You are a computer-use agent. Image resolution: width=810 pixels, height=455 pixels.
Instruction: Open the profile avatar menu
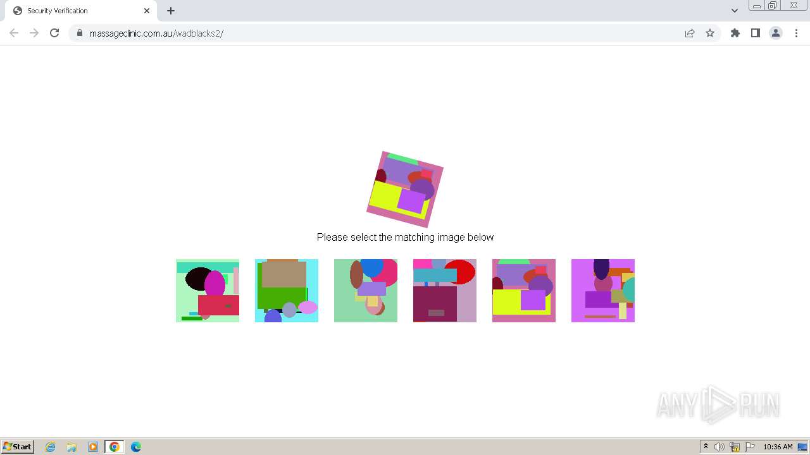click(776, 33)
